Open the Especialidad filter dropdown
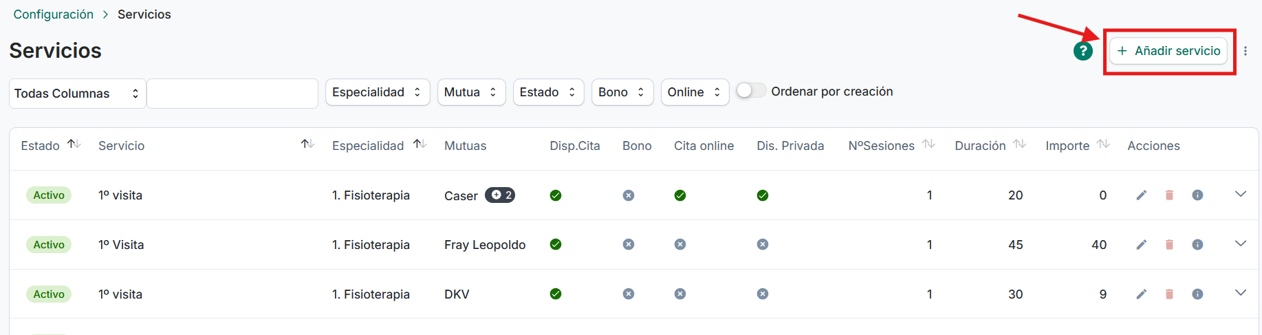 tap(378, 92)
